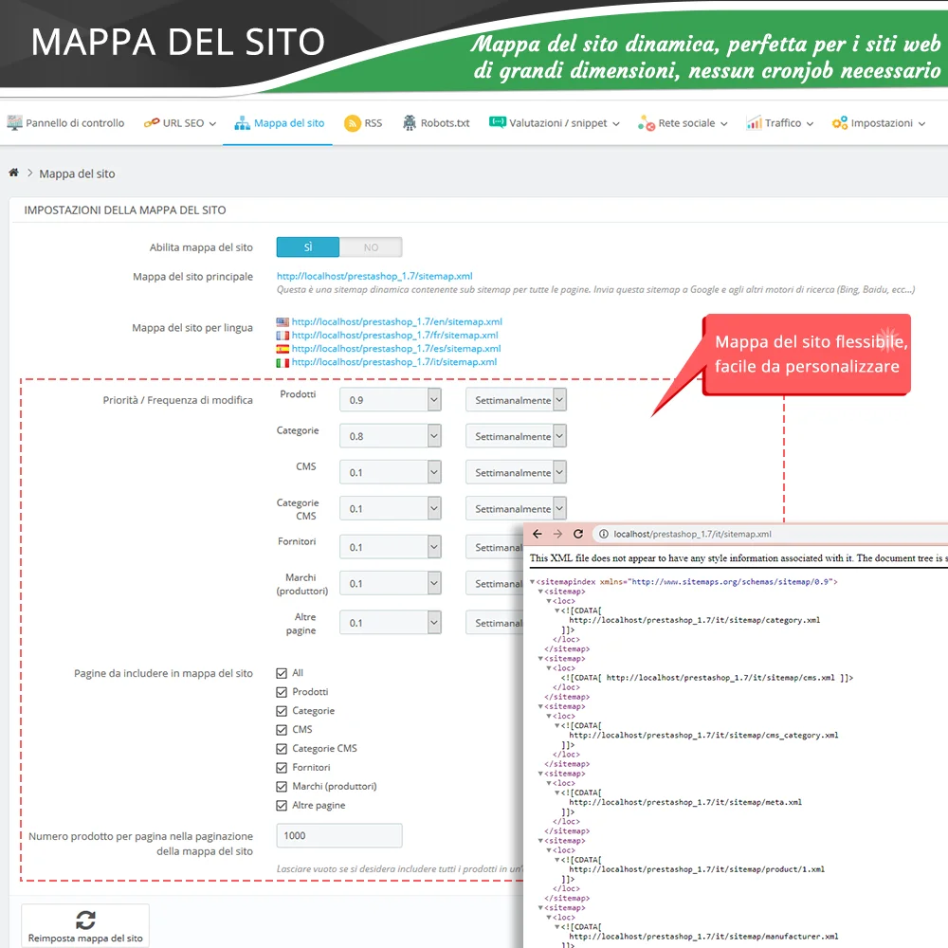Select the Mappa del sito breadcrumb item
948x948 pixels.
tap(77, 173)
